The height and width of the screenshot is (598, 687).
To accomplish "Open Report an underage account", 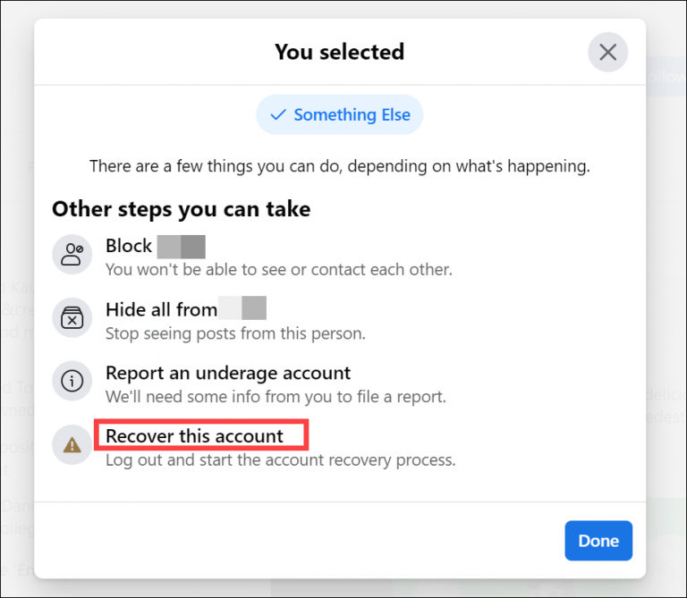I will 228,373.
